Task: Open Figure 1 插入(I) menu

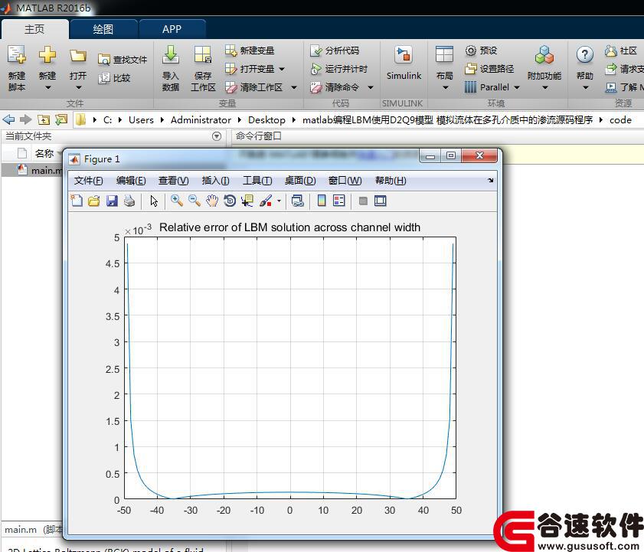Action: click(x=215, y=181)
